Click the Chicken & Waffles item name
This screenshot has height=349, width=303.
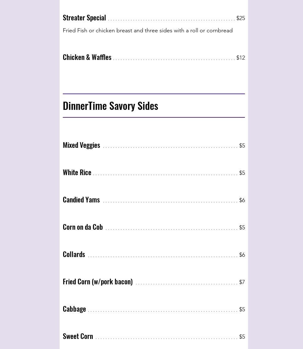pos(87,57)
